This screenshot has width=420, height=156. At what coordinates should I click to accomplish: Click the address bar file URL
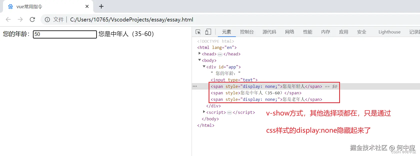pyautogui.click(x=132, y=19)
